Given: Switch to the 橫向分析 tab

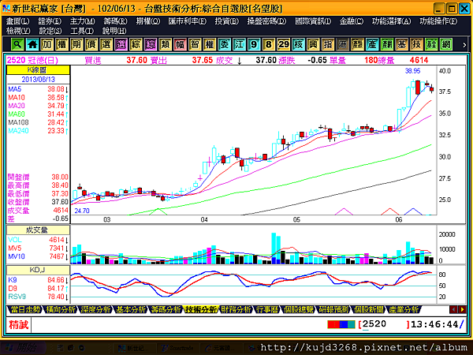Looking at the screenshot, I should point(61,309).
